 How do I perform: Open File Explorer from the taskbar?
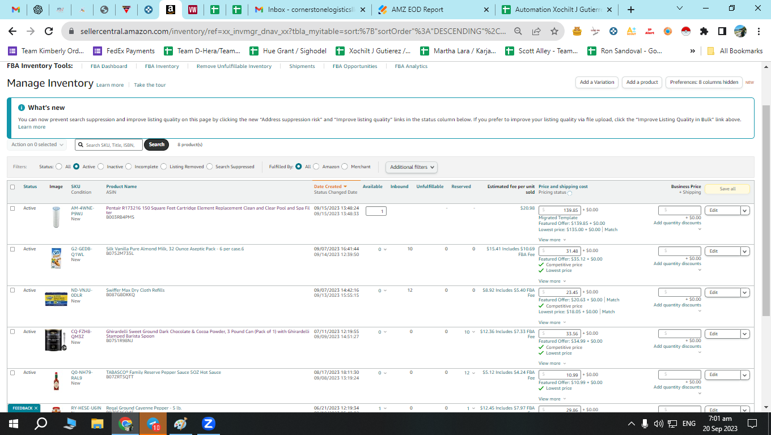[x=98, y=424]
